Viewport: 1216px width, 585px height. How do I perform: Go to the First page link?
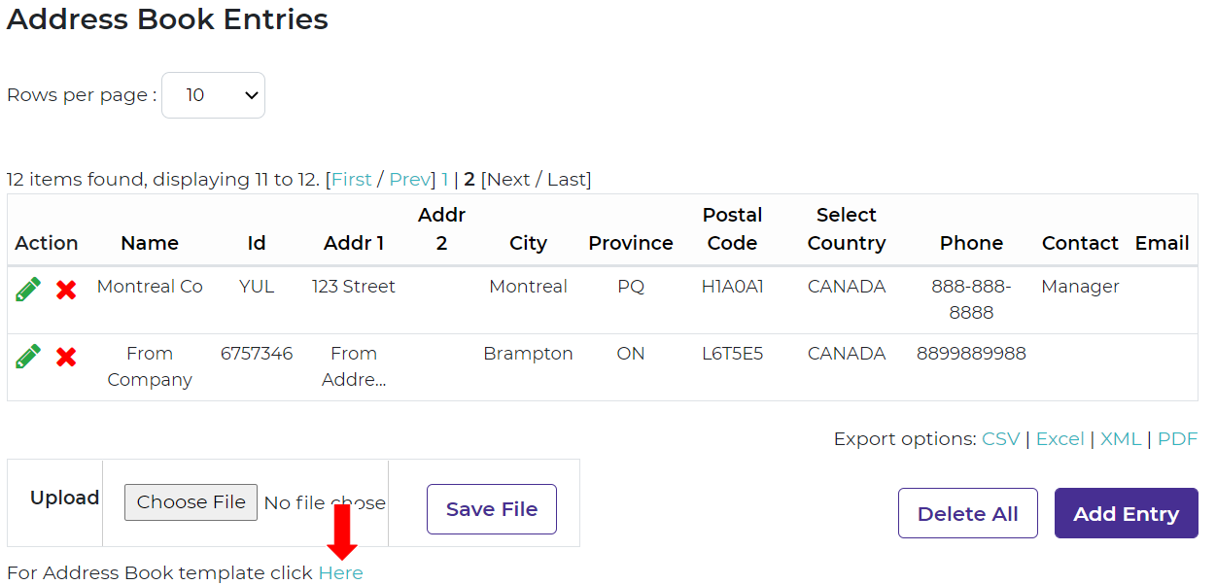click(x=352, y=179)
